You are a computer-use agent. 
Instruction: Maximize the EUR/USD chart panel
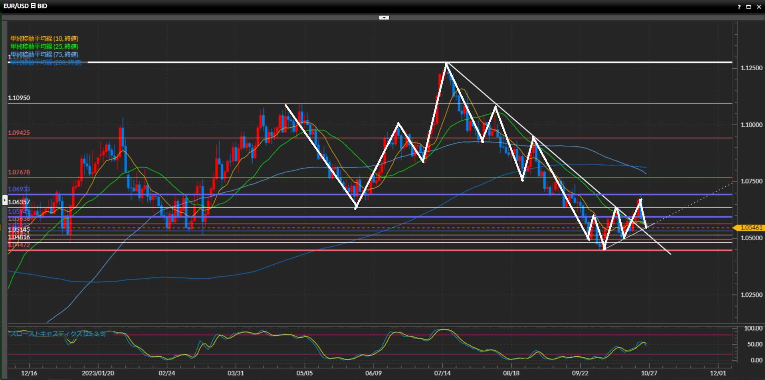pos(749,7)
